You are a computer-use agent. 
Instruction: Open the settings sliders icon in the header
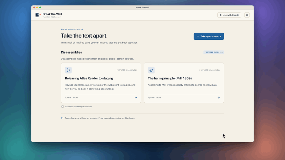[247, 15]
